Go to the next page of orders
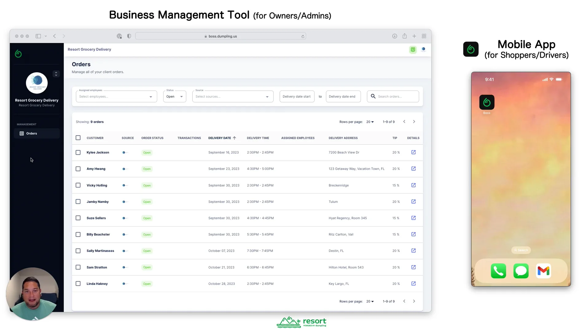 point(414,122)
